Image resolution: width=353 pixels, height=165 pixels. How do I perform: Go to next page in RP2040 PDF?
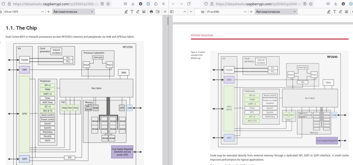191,12
